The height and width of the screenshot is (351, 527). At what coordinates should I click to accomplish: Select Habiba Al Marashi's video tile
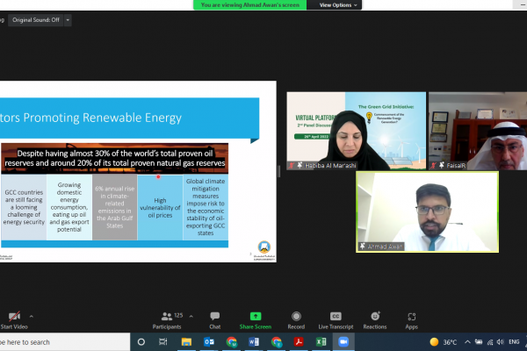[x=356, y=130]
